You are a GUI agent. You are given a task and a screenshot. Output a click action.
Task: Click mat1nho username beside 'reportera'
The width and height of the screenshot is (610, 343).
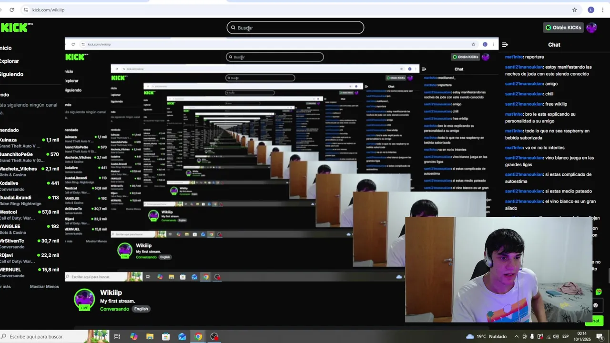[x=514, y=57]
